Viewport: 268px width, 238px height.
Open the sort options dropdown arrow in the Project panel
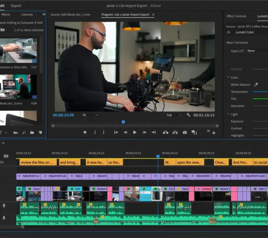pos(6,132)
